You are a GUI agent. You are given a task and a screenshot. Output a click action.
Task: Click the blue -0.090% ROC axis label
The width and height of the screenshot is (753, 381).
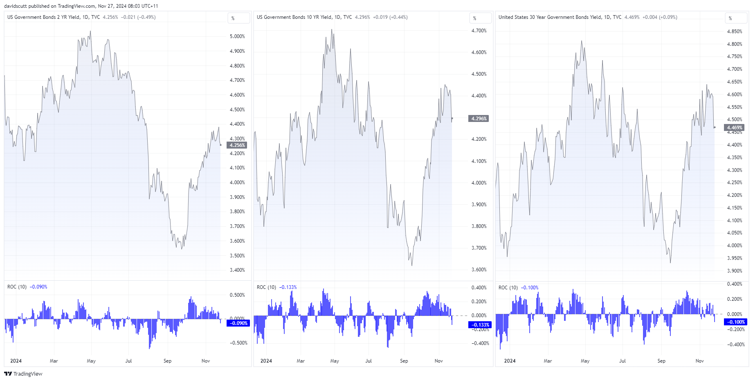tap(238, 323)
